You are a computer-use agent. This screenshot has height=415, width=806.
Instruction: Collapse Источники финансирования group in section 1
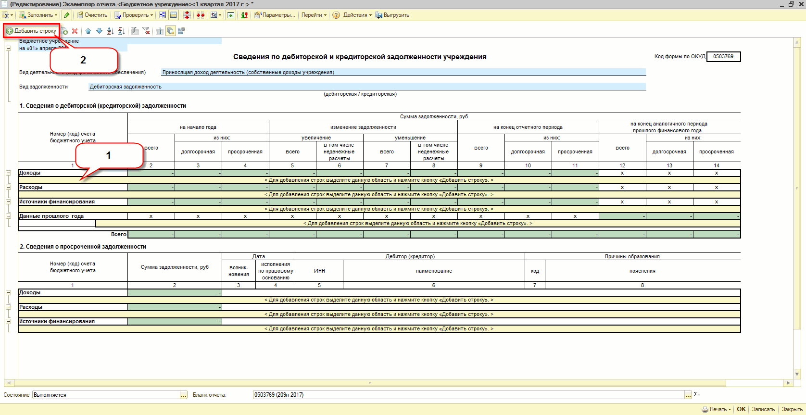point(8,201)
